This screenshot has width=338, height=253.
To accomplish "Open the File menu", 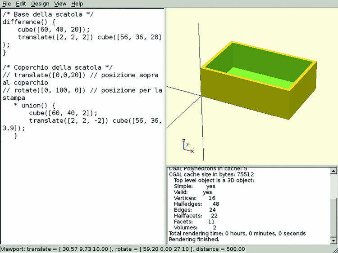I will click(x=7, y=4).
